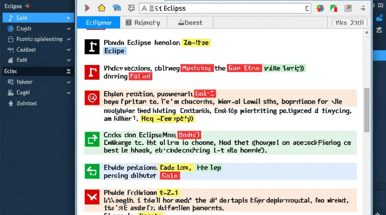Click the scrollbar's top arrow button
Screen dimensions: 386x215
pos(366,33)
